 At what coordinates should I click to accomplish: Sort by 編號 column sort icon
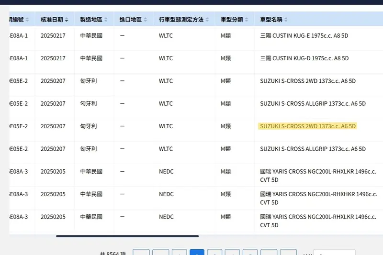(27, 20)
